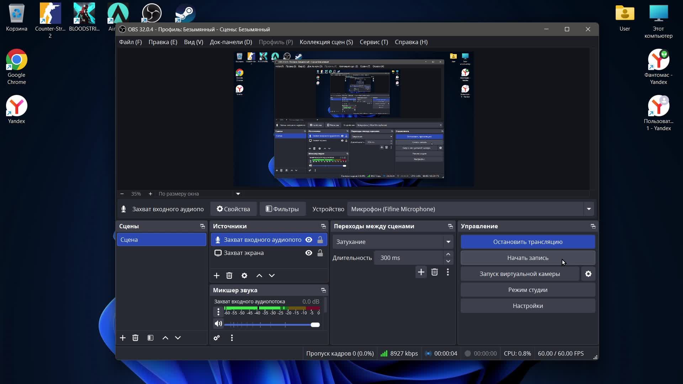
Task: Delete selected source using trash icon
Action: (229, 276)
